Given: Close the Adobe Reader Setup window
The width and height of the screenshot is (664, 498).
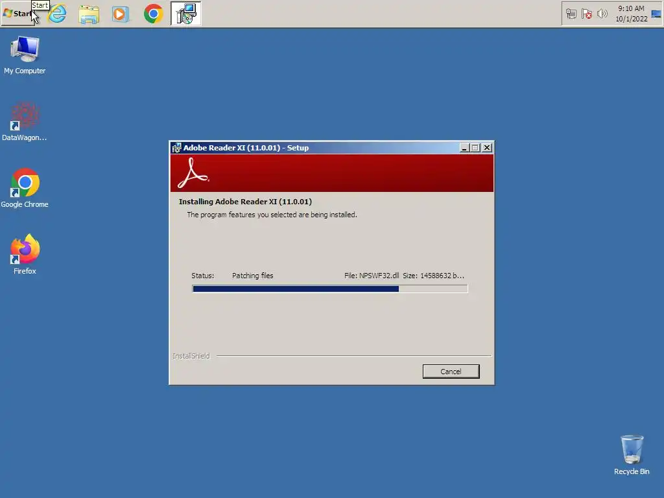Looking at the screenshot, I should point(487,148).
